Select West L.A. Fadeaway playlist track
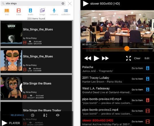Viewport: 154px width, 126px height. click(x=106, y=90)
